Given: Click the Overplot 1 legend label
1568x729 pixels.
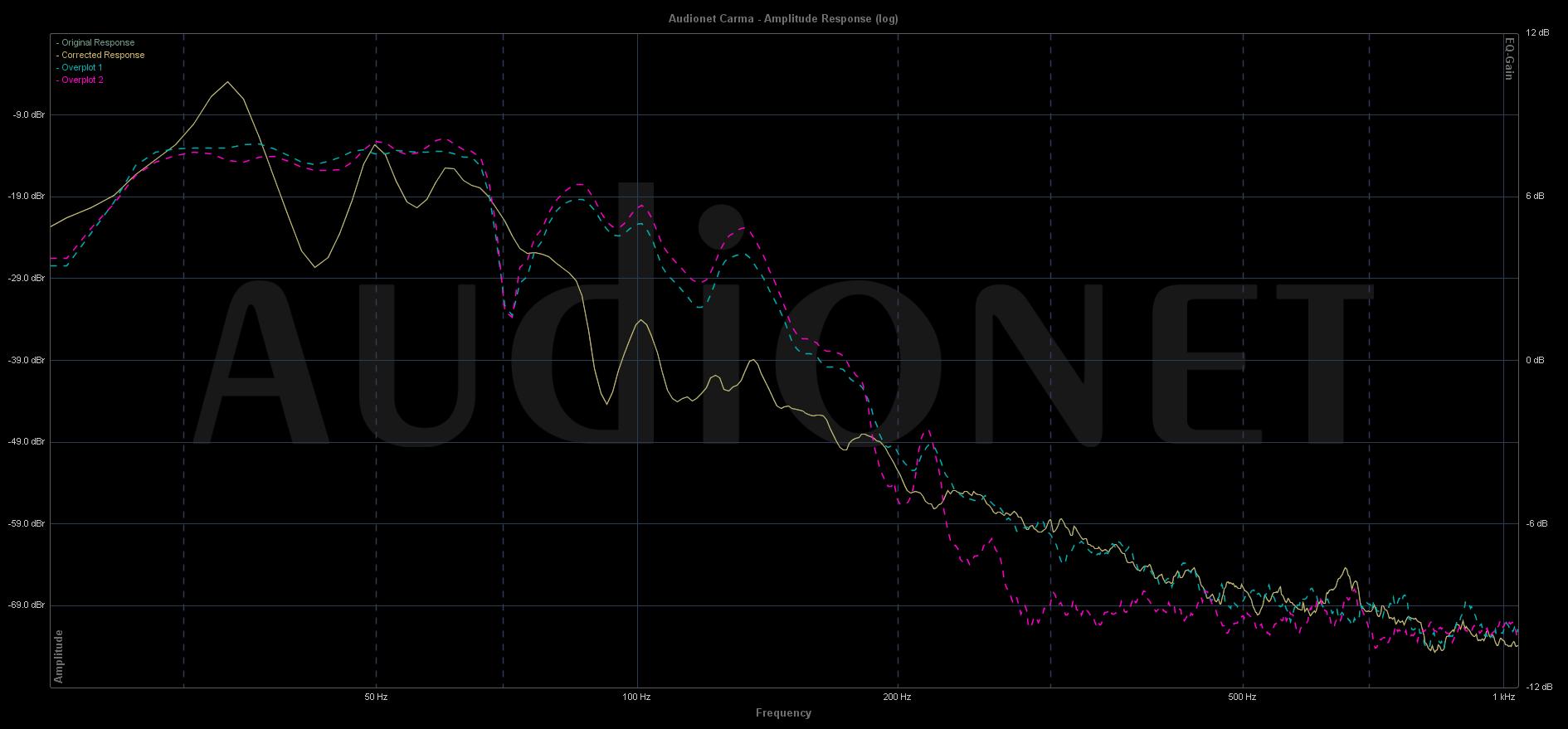Looking at the screenshot, I should [81, 67].
